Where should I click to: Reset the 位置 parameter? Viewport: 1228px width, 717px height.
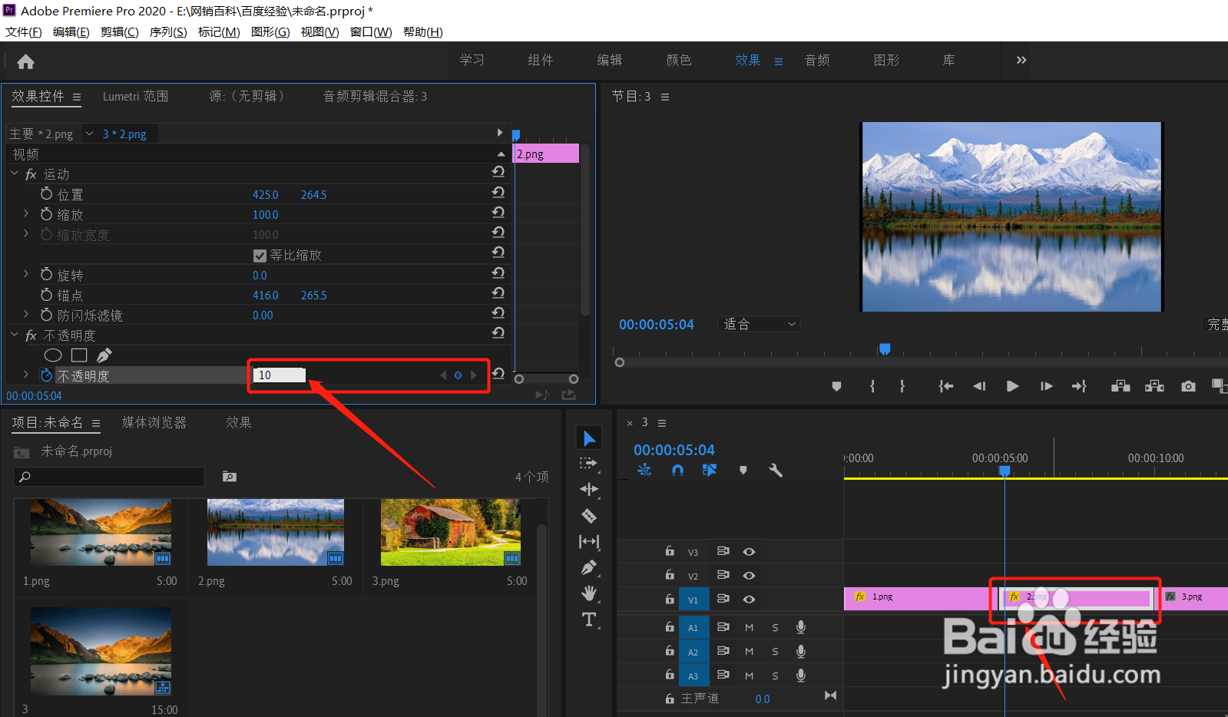tap(498, 192)
